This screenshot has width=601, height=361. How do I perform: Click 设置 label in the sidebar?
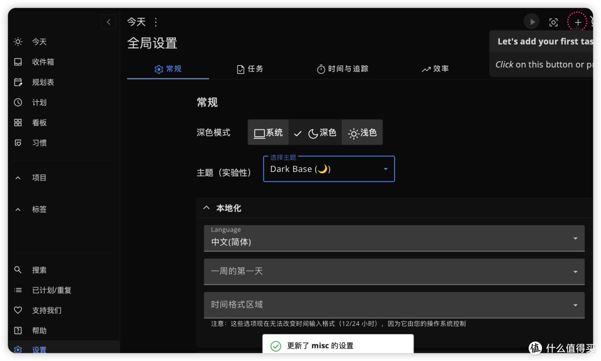point(39,349)
